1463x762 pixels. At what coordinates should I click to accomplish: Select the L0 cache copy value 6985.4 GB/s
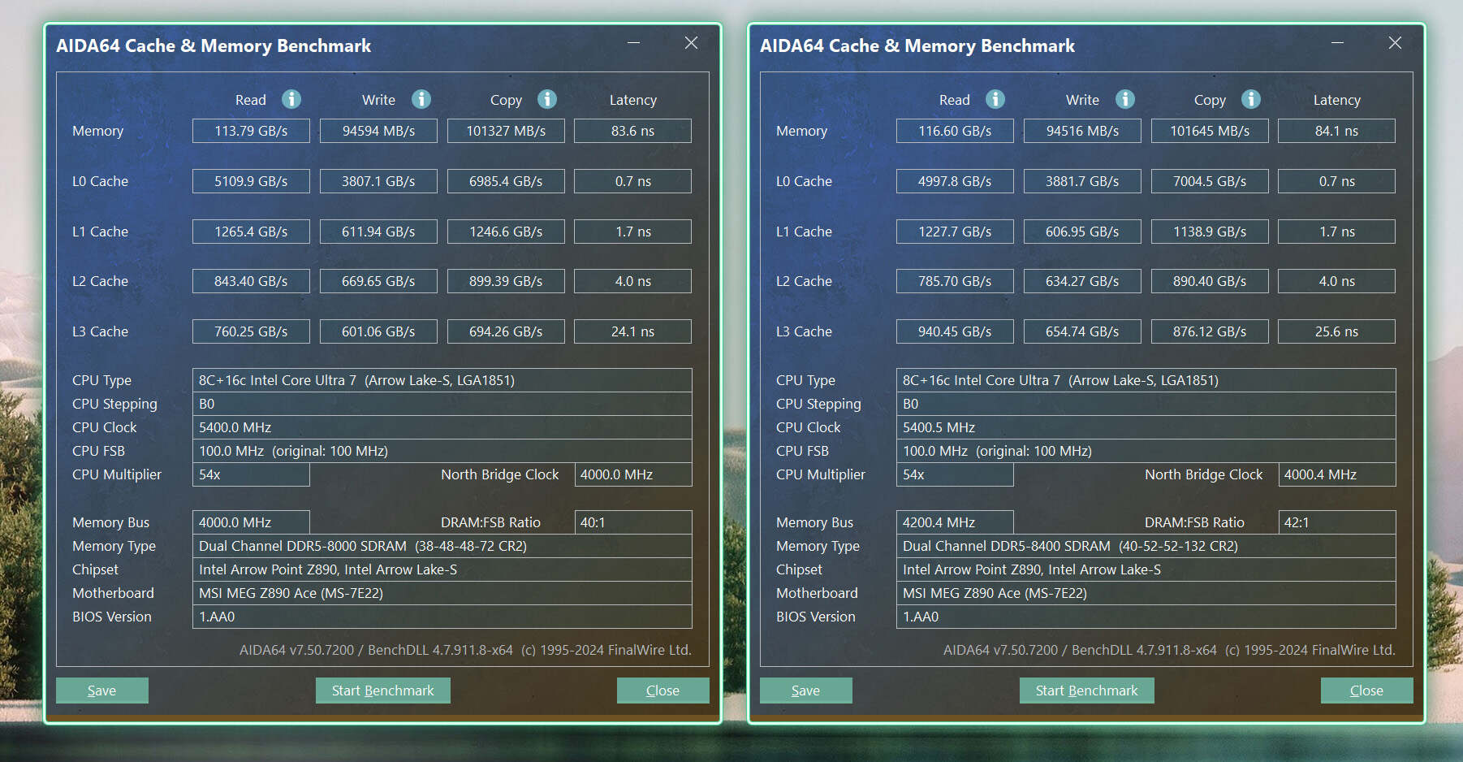click(x=506, y=181)
